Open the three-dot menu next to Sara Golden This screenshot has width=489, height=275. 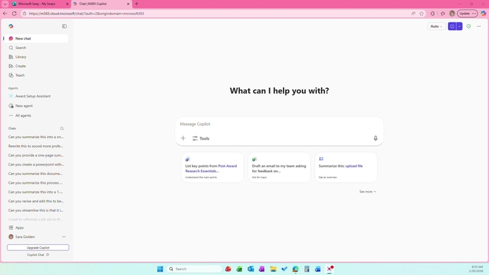tap(64, 237)
